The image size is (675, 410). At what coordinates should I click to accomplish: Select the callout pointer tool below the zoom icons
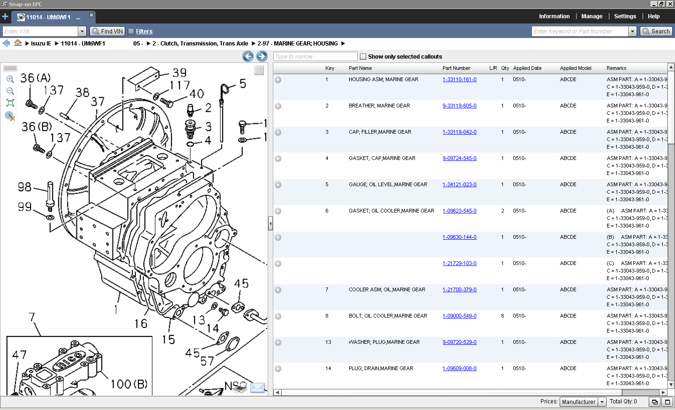tap(10, 117)
